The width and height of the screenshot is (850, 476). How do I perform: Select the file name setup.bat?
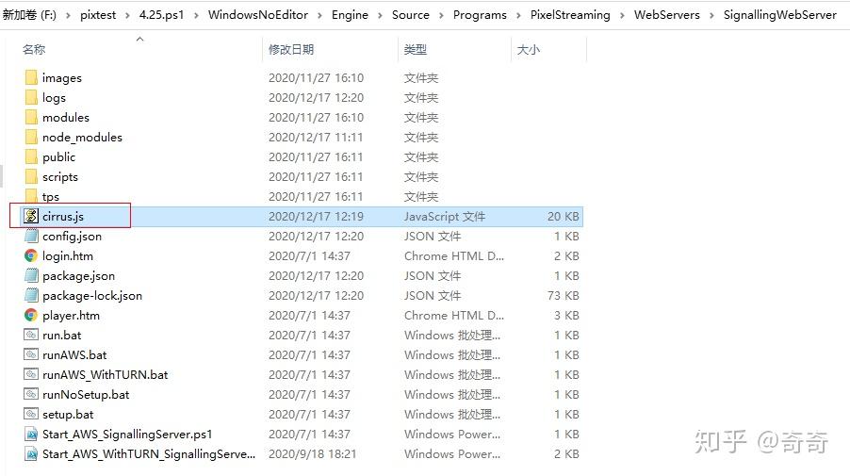coord(68,414)
